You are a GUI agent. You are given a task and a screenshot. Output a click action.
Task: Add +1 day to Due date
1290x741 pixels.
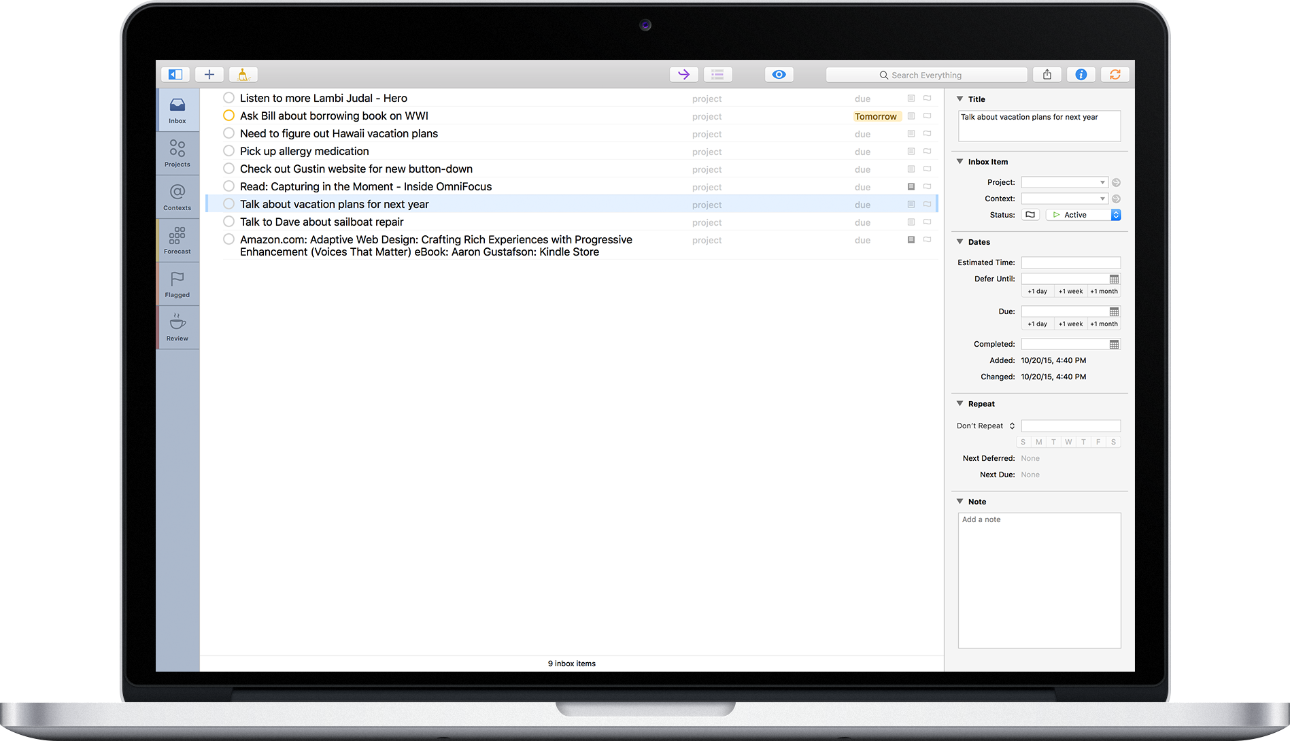(1037, 324)
